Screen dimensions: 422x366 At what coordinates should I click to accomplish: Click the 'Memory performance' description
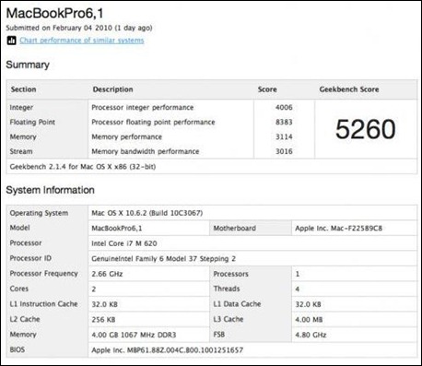click(126, 136)
